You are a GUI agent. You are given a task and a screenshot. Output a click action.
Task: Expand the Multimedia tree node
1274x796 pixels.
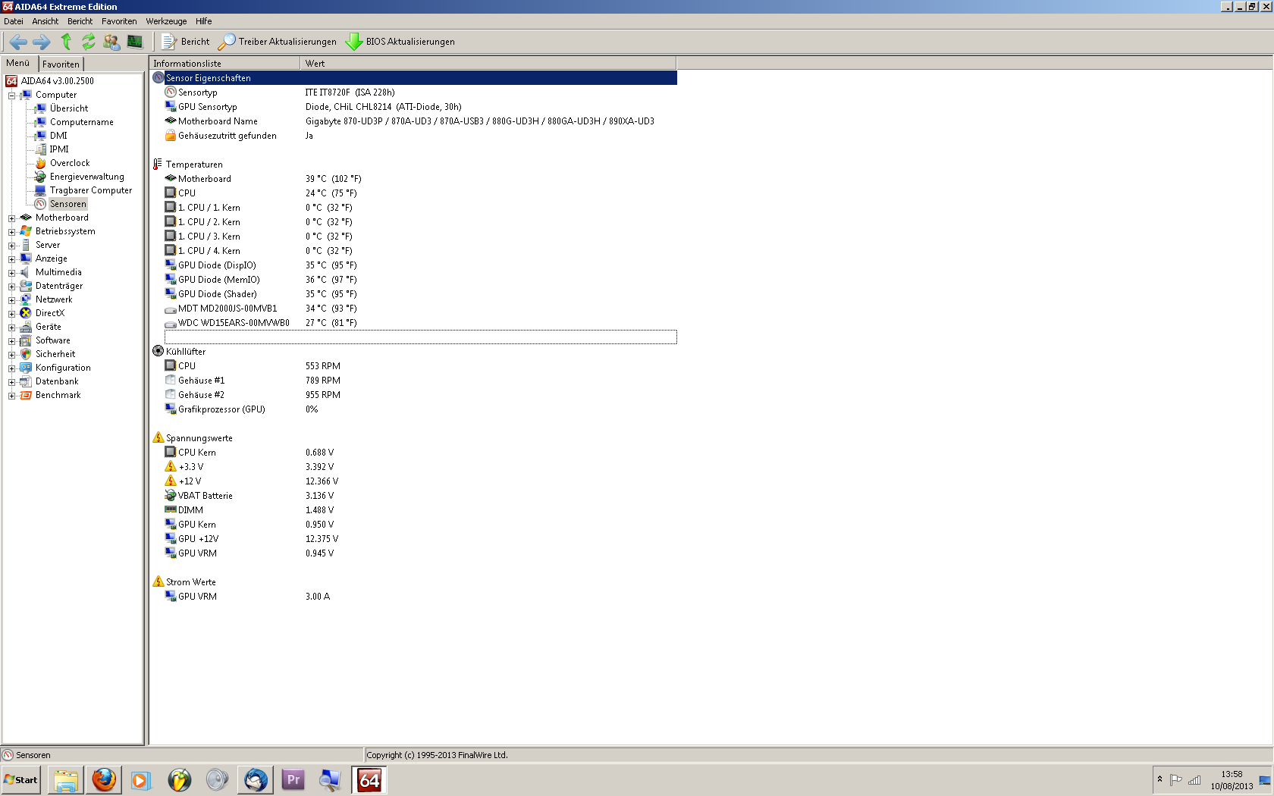(11, 273)
